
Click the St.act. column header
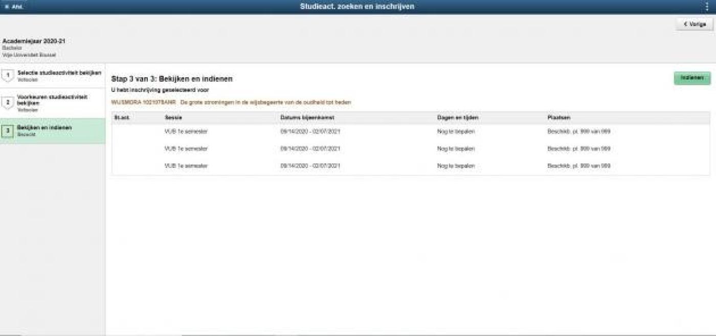pos(121,118)
